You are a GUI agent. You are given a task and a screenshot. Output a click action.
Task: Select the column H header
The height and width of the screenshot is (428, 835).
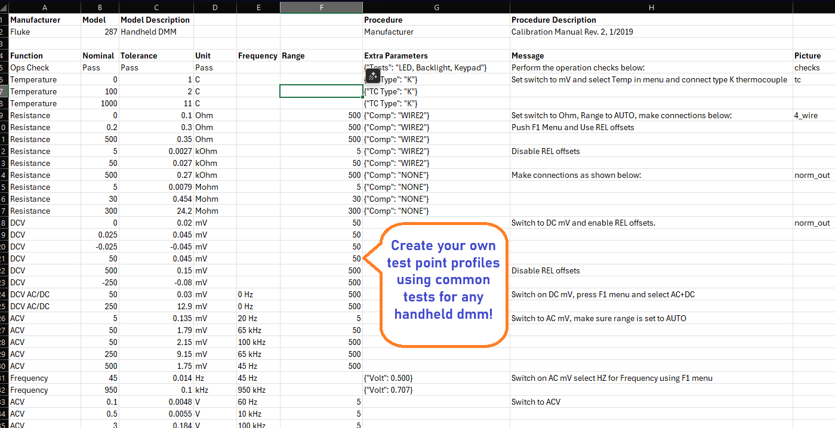coord(651,7)
